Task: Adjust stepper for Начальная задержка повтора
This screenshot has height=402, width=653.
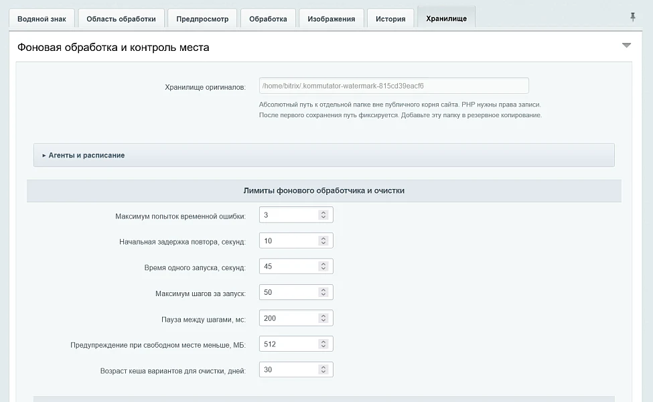Action: click(323, 241)
